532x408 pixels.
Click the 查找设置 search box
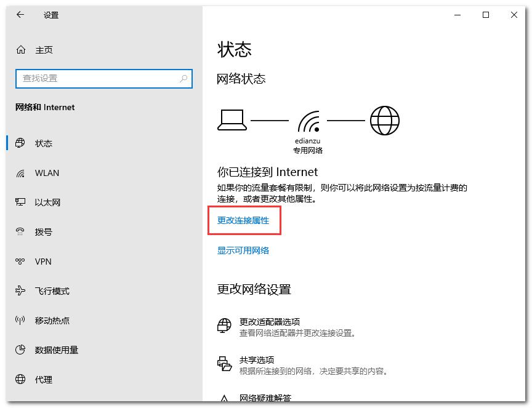pyautogui.click(x=103, y=79)
